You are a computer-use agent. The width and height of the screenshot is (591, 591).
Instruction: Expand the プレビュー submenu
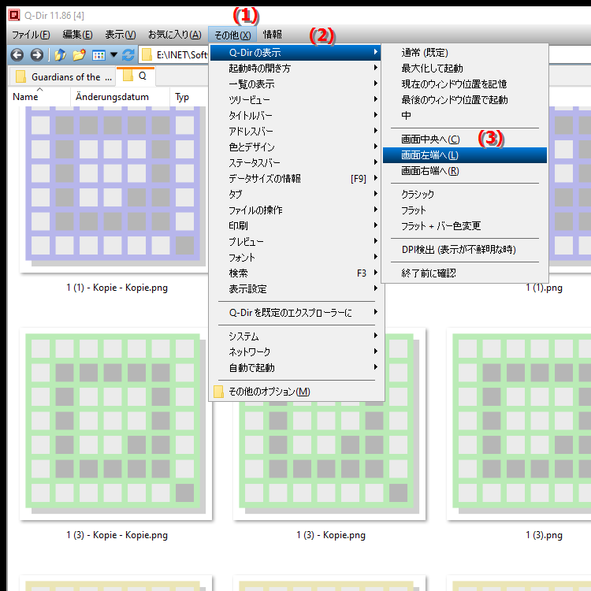[295, 242]
